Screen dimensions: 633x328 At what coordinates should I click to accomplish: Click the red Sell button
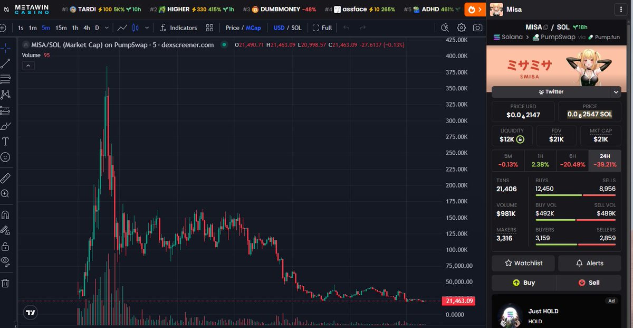[x=589, y=283]
